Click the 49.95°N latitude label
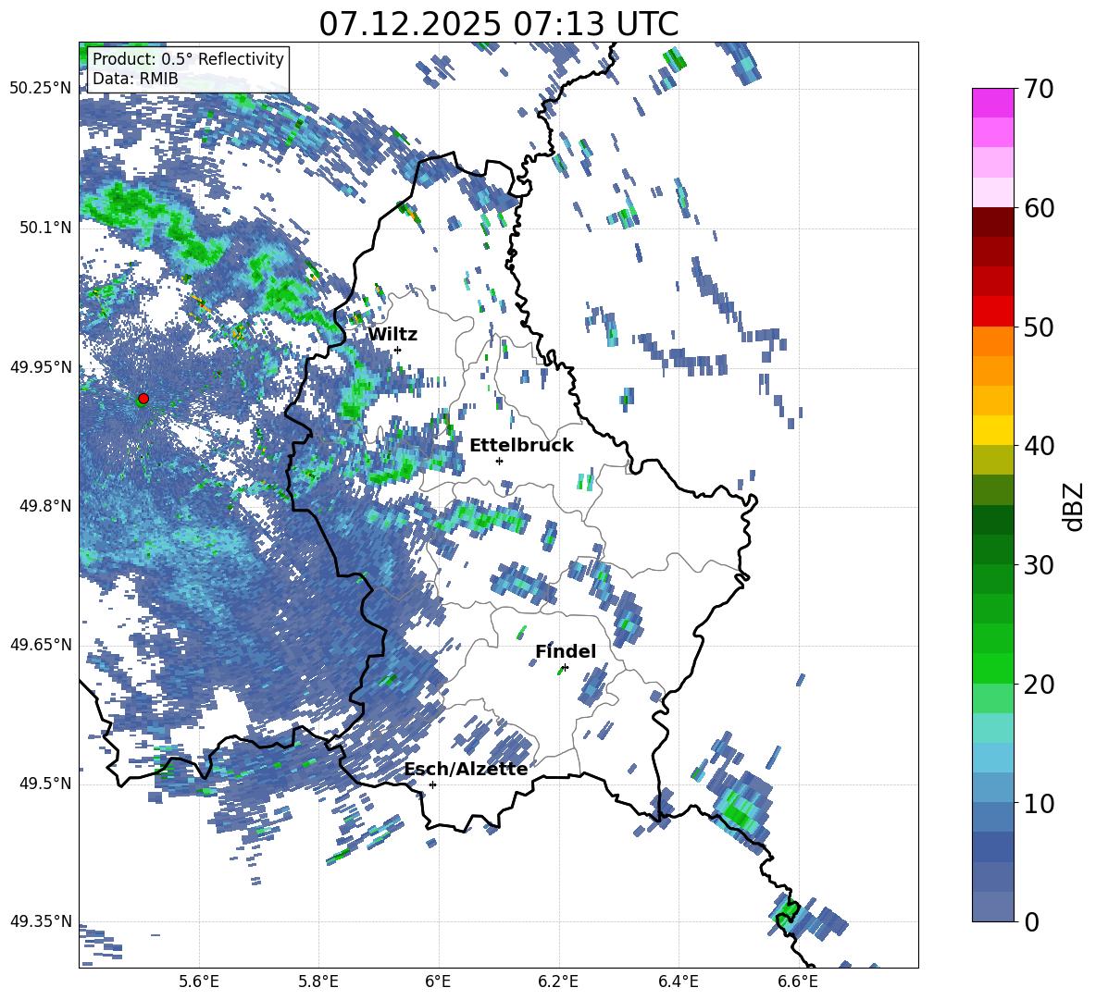 (x=41, y=366)
